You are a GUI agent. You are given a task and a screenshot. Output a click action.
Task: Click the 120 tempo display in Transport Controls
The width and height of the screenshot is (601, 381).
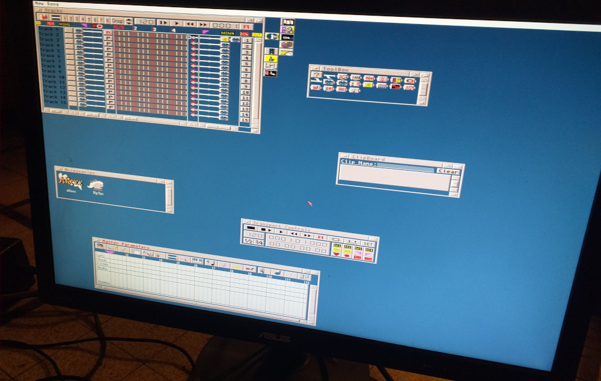coord(254,236)
